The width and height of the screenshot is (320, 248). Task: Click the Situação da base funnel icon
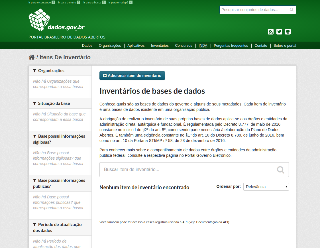click(35, 104)
